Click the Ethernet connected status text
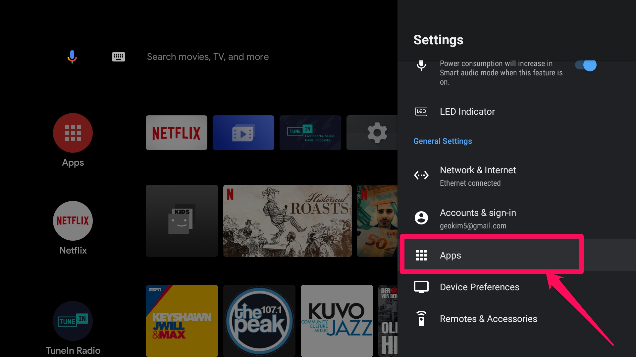The image size is (636, 357). [x=470, y=183]
